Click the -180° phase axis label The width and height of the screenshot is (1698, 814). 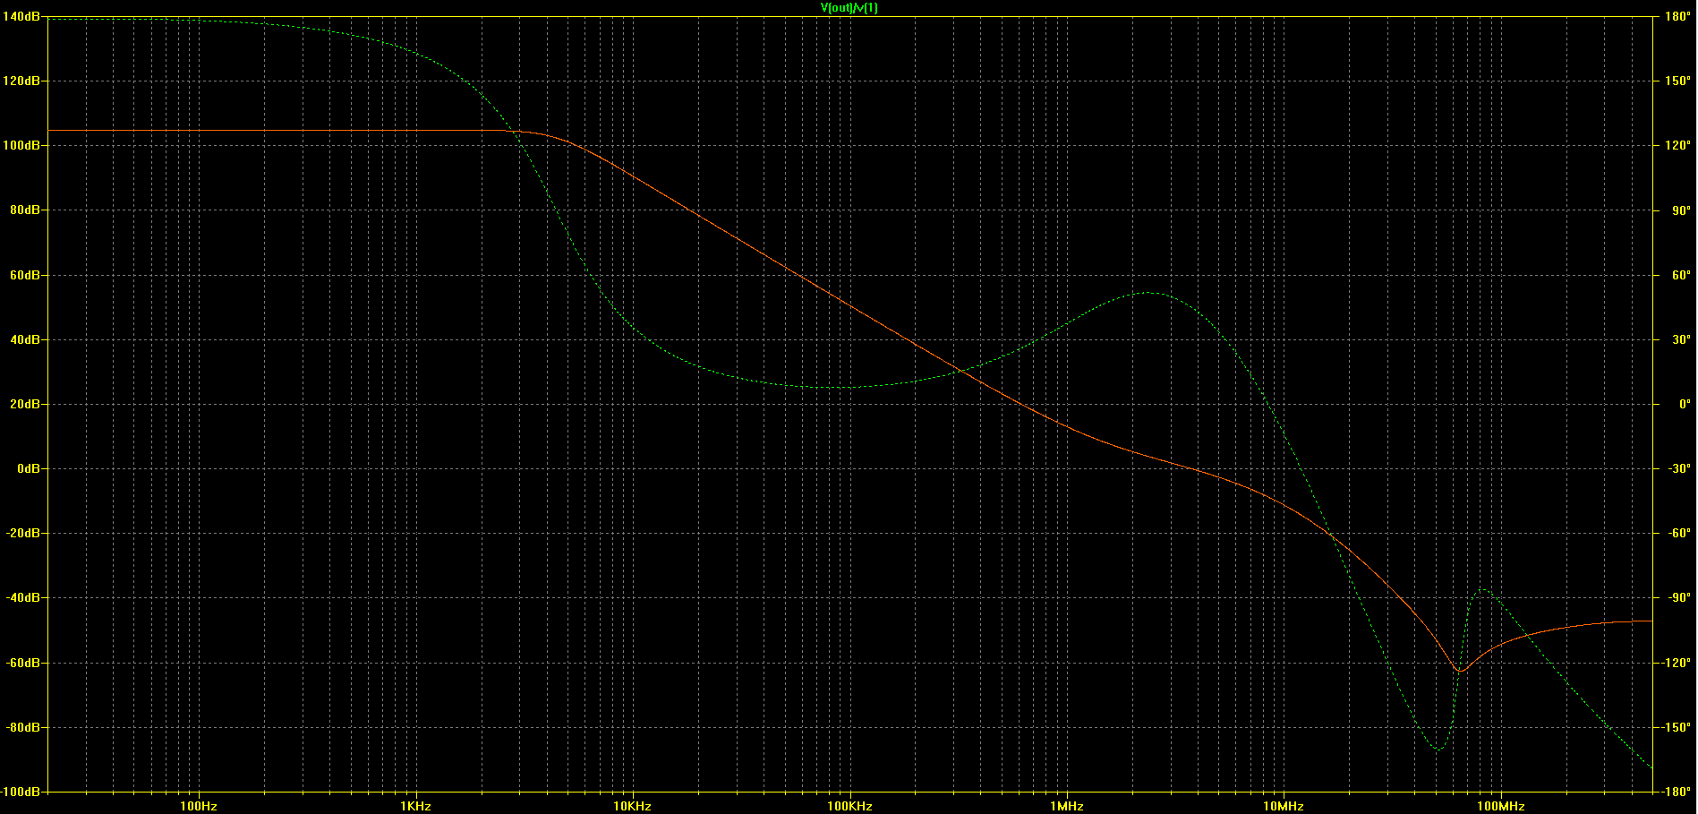pos(1676,792)
